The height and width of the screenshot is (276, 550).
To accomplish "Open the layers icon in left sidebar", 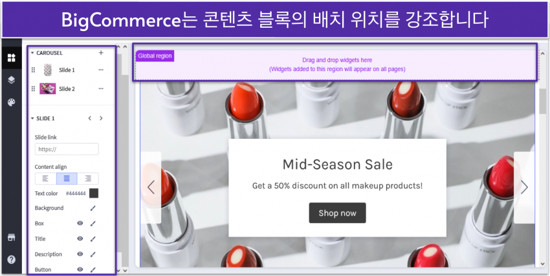I will click(11, 80).
